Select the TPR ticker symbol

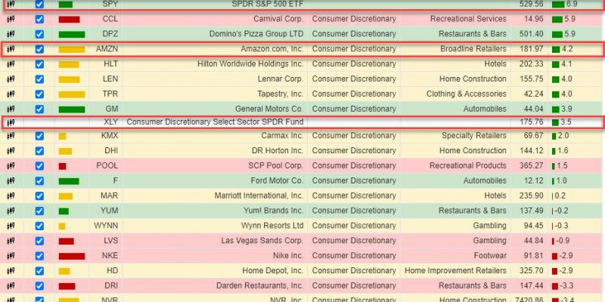[110, 94]
